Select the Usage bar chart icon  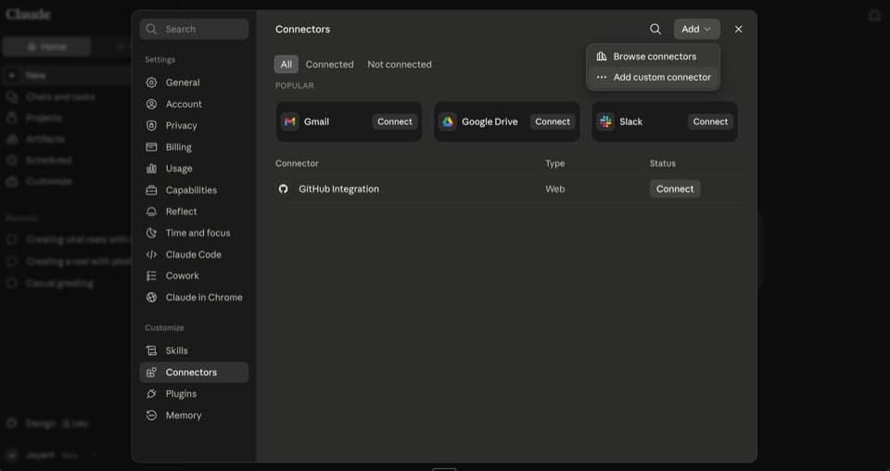tap(151, 169)
